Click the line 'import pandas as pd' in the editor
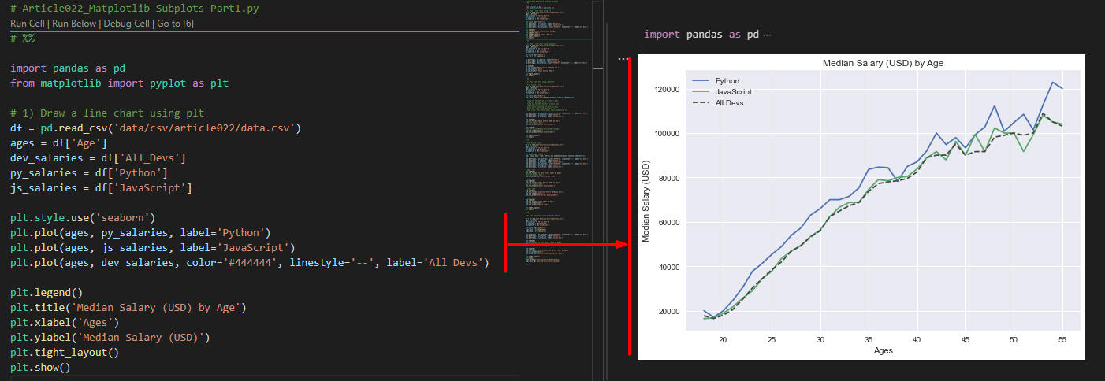Image resolution: width=1105 pixels, height=381 pixels. 68,68
